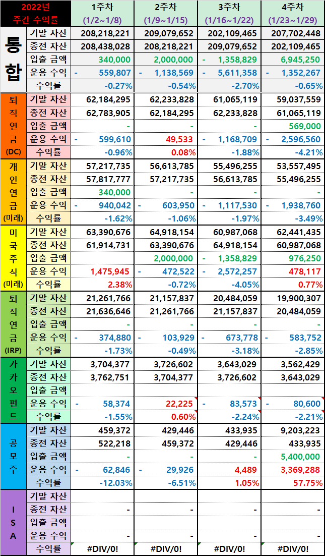Select the 4주차 (1/23~1/29) column header
The height and width of the screenshot is (556, 325).
click(293, 14)
